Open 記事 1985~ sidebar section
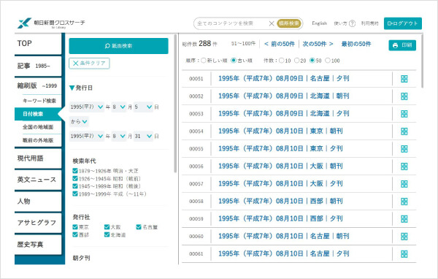The image size is (438, 279). pyautogui.click(x=38, y=66)
